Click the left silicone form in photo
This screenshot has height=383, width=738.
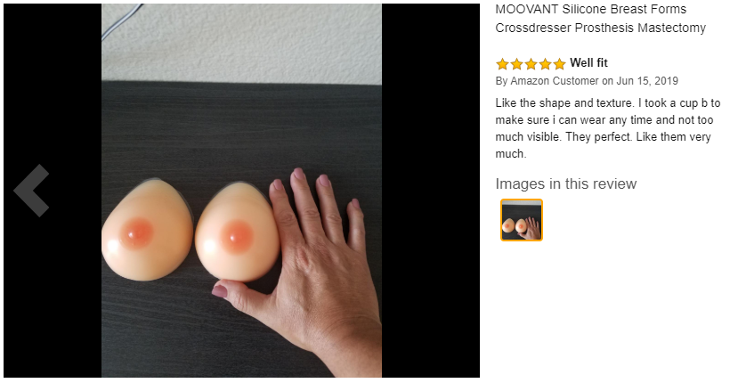147,231
